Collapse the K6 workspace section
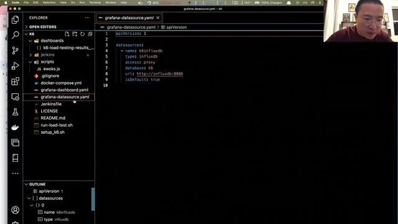The image size is (398, 224). tap(26, 34)
